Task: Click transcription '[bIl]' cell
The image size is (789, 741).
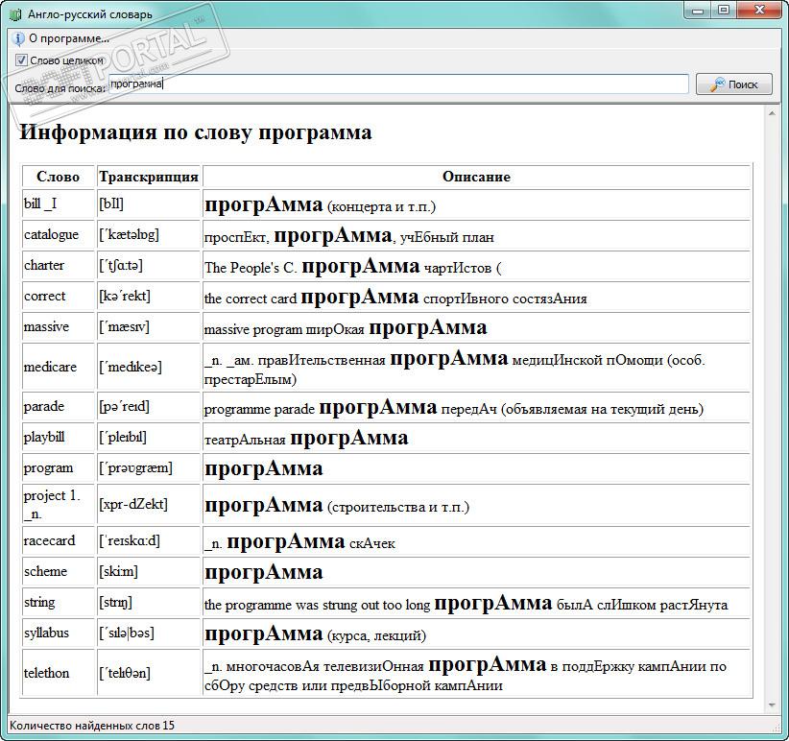Action: [x=149, y=204]
